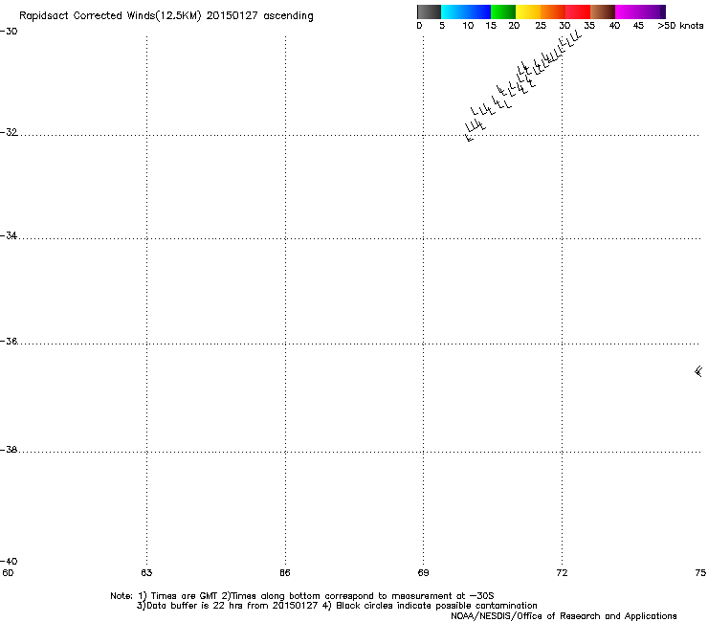Click the note 'Black circles indicate possible contamination'
Screen dimensions: 708x622
tap(436, 606)
